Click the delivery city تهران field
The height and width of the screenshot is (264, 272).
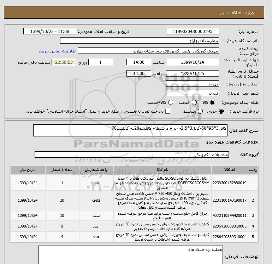click(x=193, y=93)
